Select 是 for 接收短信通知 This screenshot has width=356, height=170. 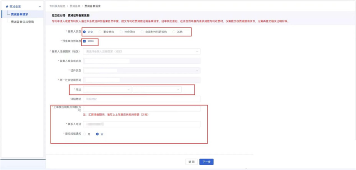pyautogui.click(x=84, y=134)
